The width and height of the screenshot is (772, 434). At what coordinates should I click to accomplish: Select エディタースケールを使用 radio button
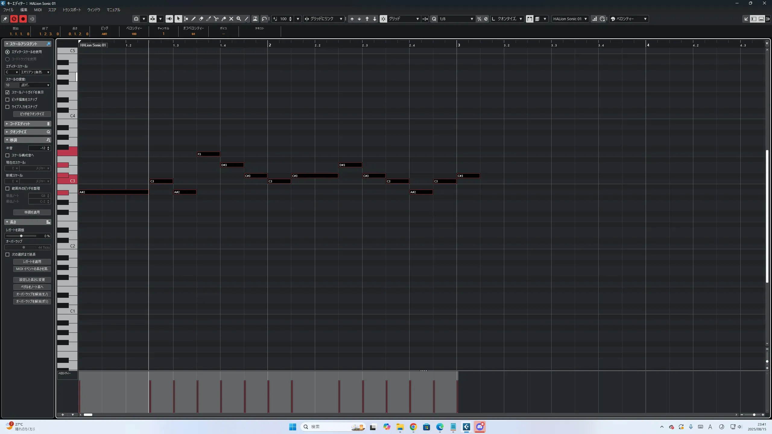tap(8, 52)
